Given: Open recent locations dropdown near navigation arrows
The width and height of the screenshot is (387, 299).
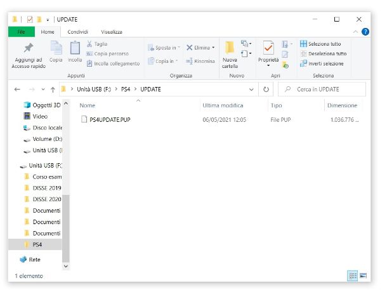Looking at the screenshot, I should (43, 90).
